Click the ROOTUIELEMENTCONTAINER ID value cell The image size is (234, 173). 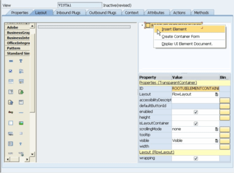pyautogui.click(x=196, y=89)
